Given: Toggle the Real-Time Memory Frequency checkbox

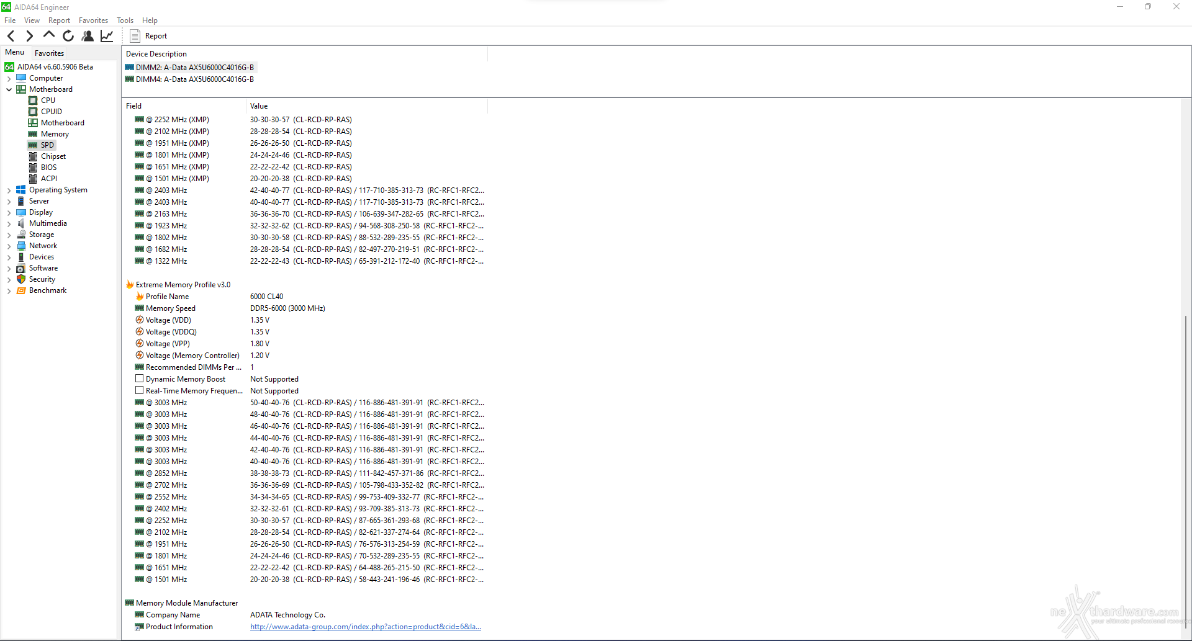Looking at the screenshot, I should pyautogui.click(x=140, y=390).
